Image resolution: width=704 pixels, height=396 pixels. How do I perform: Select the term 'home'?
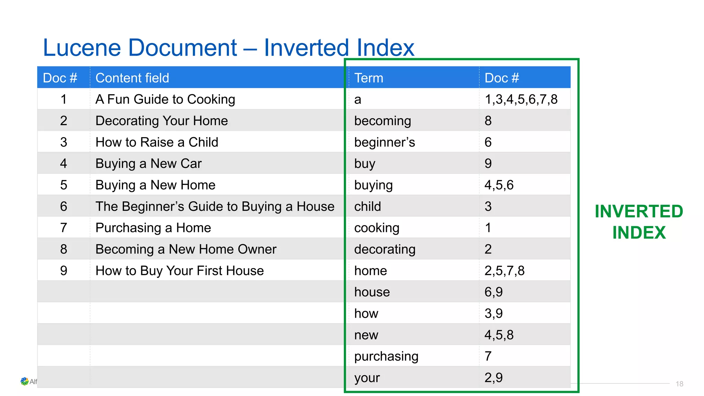tap(371, 271)
